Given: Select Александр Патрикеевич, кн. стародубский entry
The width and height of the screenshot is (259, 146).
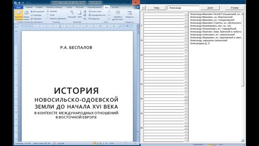Looking at the screenshot, I should tap(213, 29).
